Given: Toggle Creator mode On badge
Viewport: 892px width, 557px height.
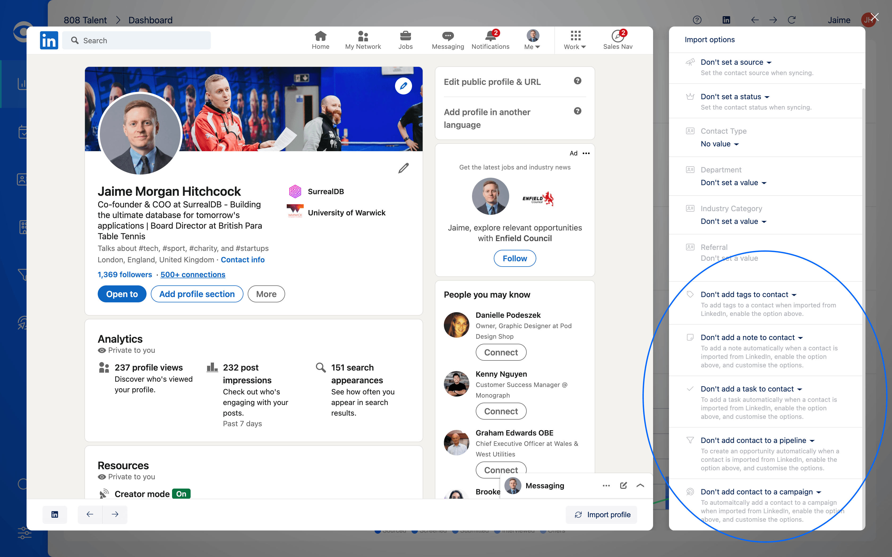Looking at the screenshot, I should pyautogui.click(x=181, y=494).
